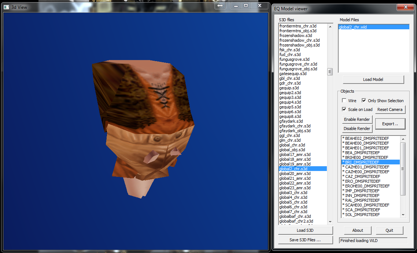Click Enable Render button
The height and width of the screenshot is (253, 417).
point(357,119)
